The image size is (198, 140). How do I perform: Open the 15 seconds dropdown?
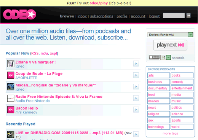tap(166, 57)
